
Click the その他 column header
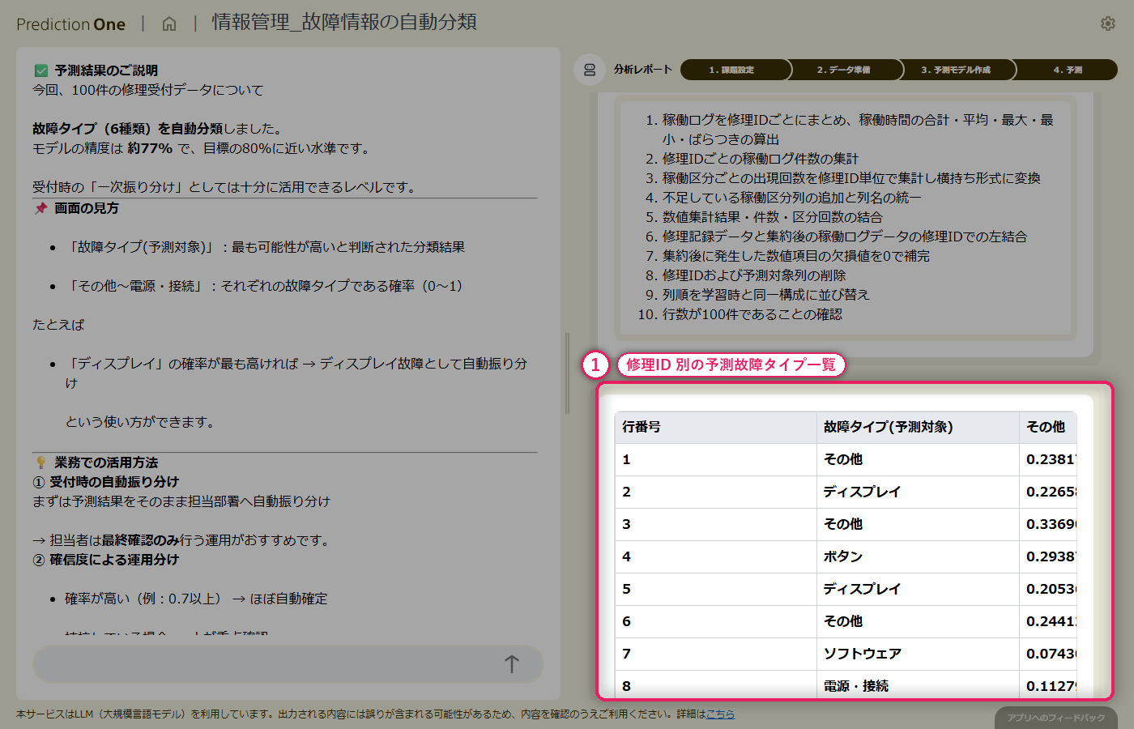[x=1048, y=427]
